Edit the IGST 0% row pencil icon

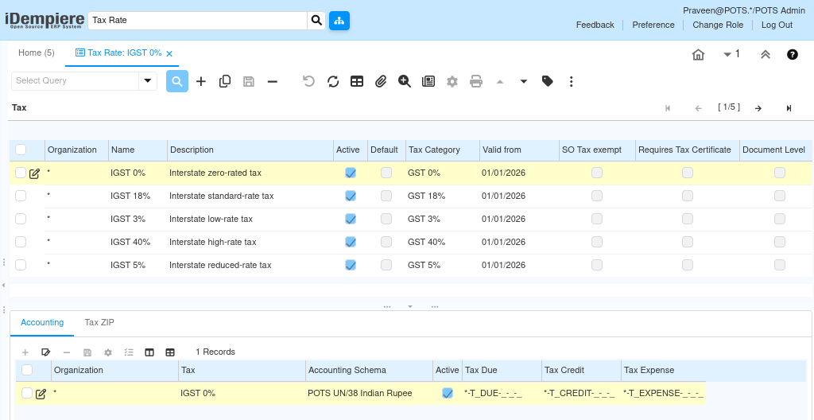[x=35, y=173]
